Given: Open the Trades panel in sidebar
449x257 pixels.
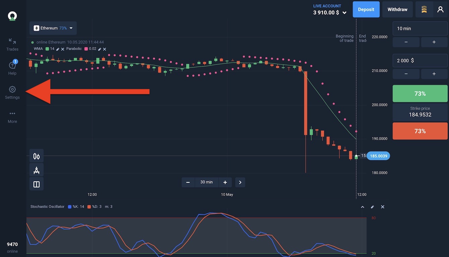Looking at the screenshot, I should (x=12, y=45).
